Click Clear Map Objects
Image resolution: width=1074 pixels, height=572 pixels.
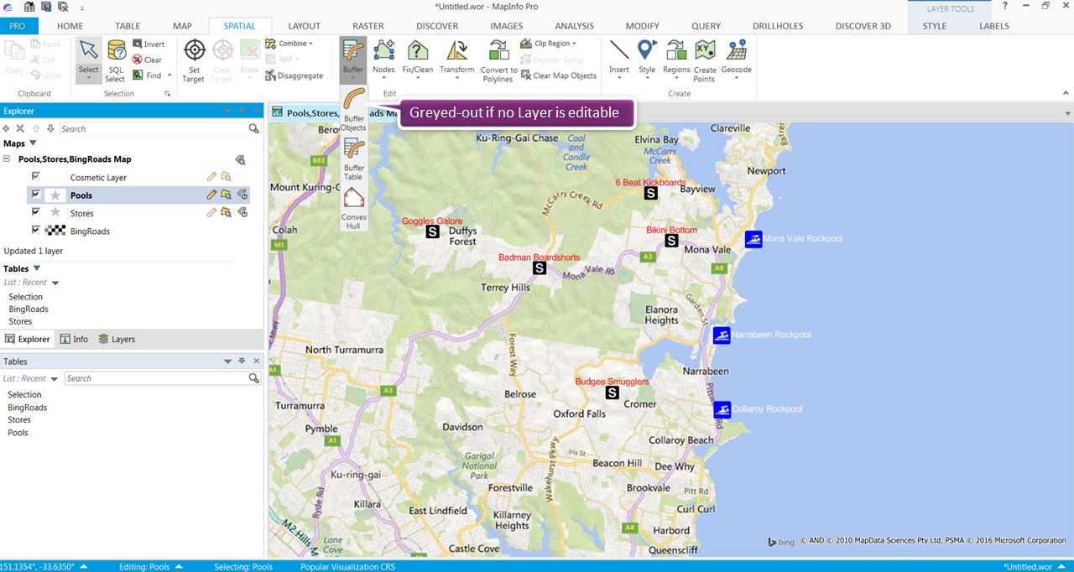(558, 75)
